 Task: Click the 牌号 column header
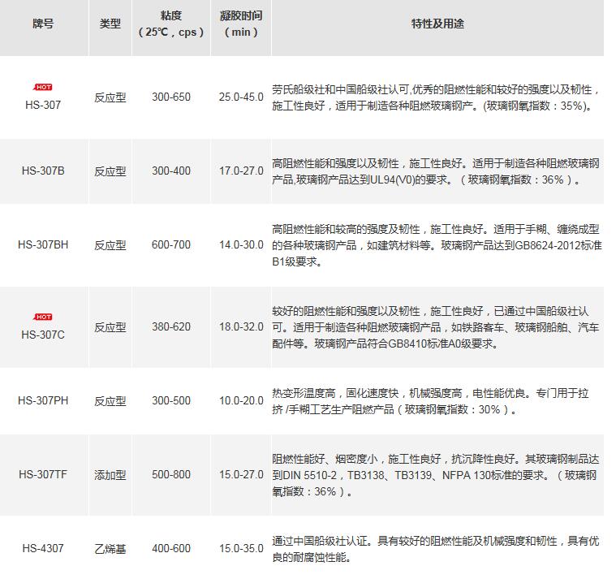(x=44, y=24)
